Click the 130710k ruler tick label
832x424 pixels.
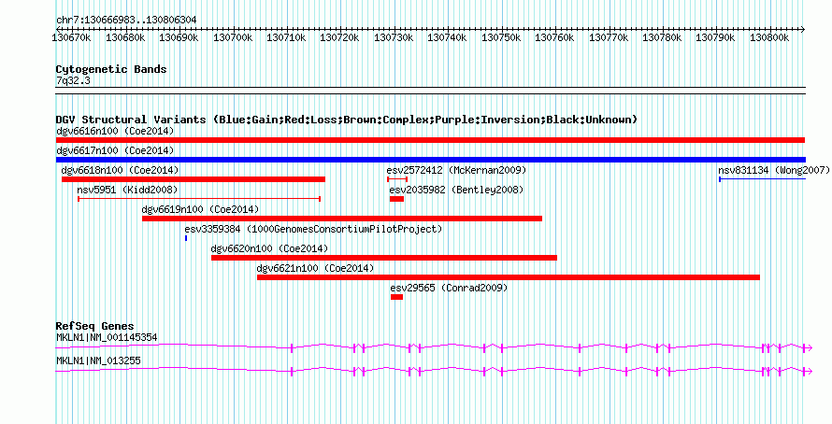[287, 37]
